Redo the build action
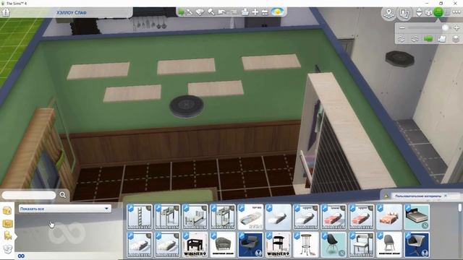463x260 pixels. (x=234, y=12)
